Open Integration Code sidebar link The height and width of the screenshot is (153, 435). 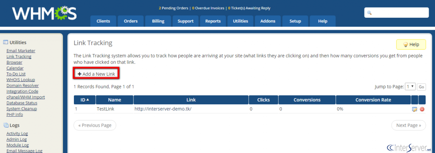tap(23, 91)
